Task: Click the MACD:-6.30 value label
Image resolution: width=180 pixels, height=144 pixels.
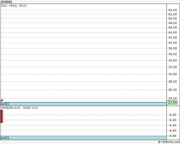Action: tap(30, 108)
